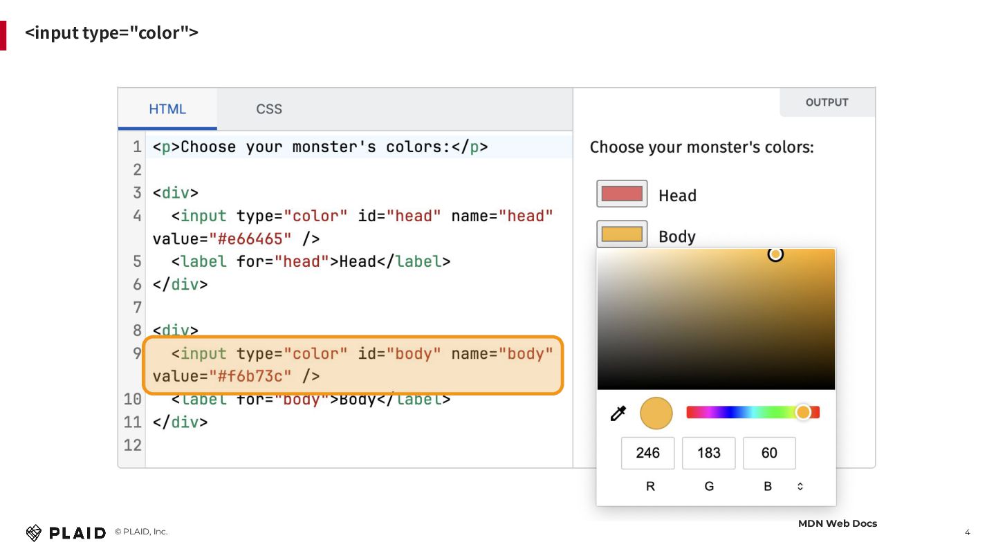Click the saturation area picker handle
Image resolution: width=996 pixels, height=560 pixels.
(x=775, y=254)
